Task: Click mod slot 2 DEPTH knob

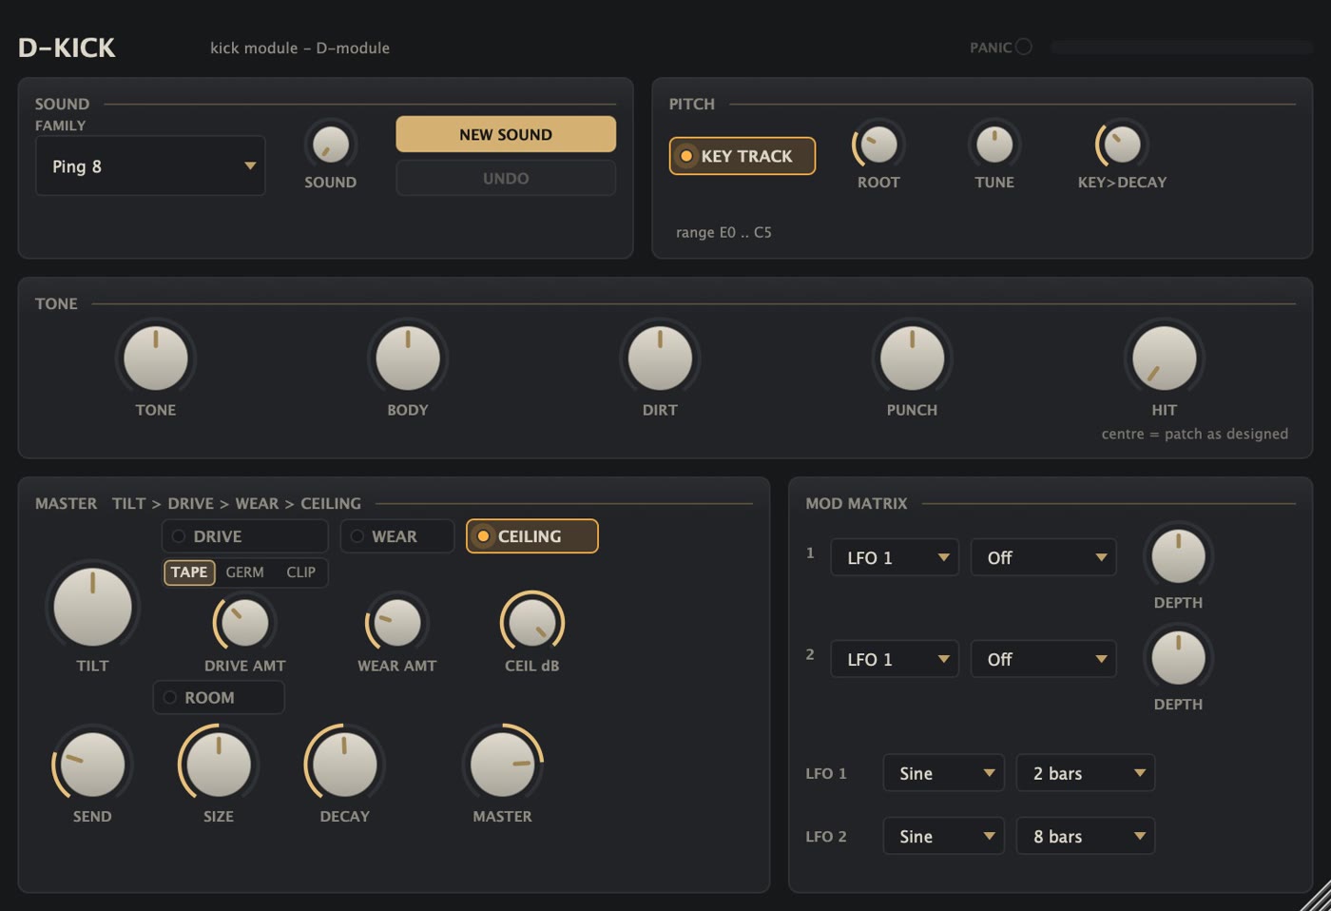Action: click(x=1178, y=658)
